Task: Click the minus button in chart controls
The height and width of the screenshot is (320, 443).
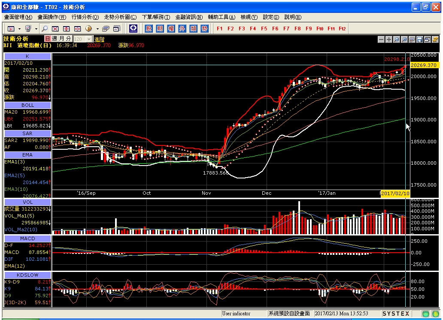Action: pyautogui.click(x=381, y=39)
